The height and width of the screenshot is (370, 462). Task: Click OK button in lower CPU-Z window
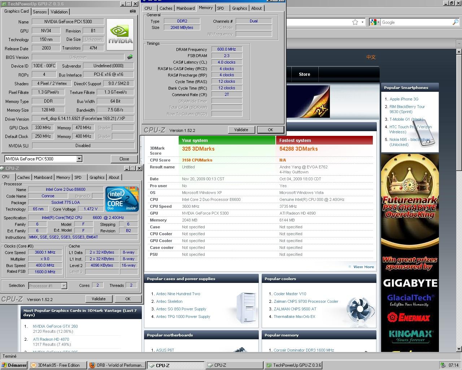[x=128, y=299]
